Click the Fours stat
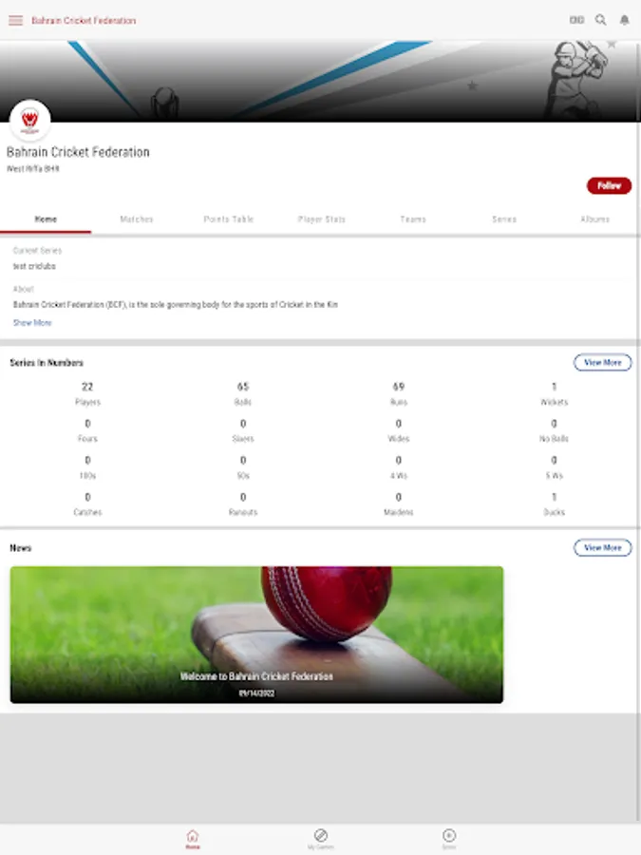This screenshot has height=855, width=641. tap(87, 430)
